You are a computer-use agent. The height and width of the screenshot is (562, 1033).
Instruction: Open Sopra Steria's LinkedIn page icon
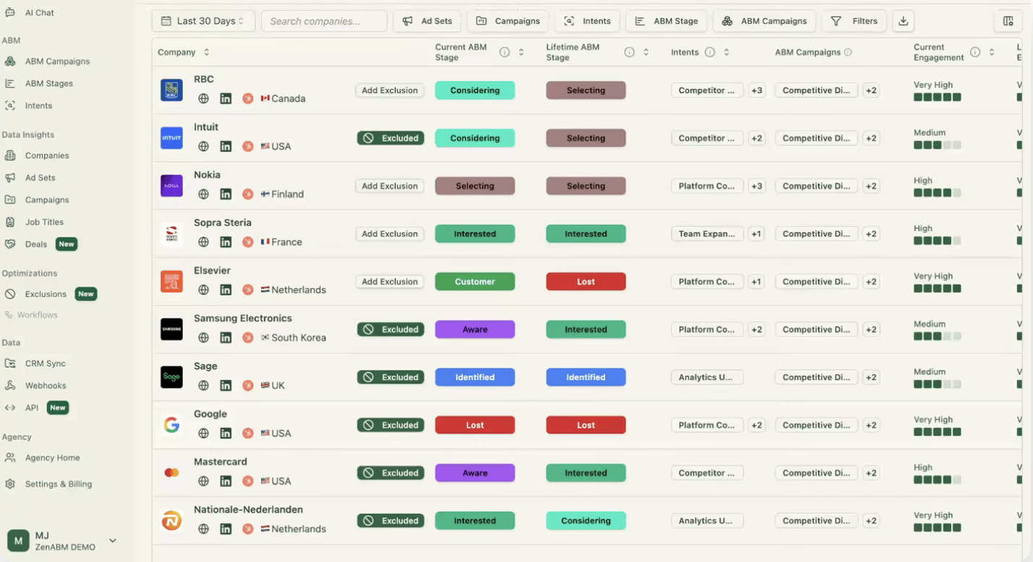tap(226, 242)
